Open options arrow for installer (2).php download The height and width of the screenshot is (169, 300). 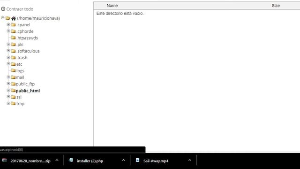tap(123, 160)
